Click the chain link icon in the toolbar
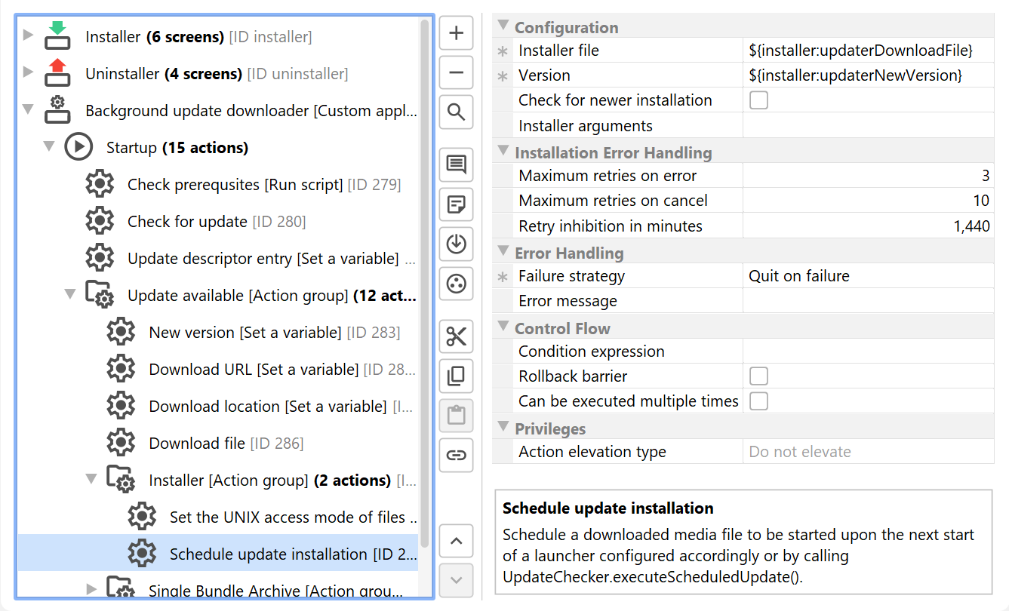1009x611 pixels. (x=457, y=455)
